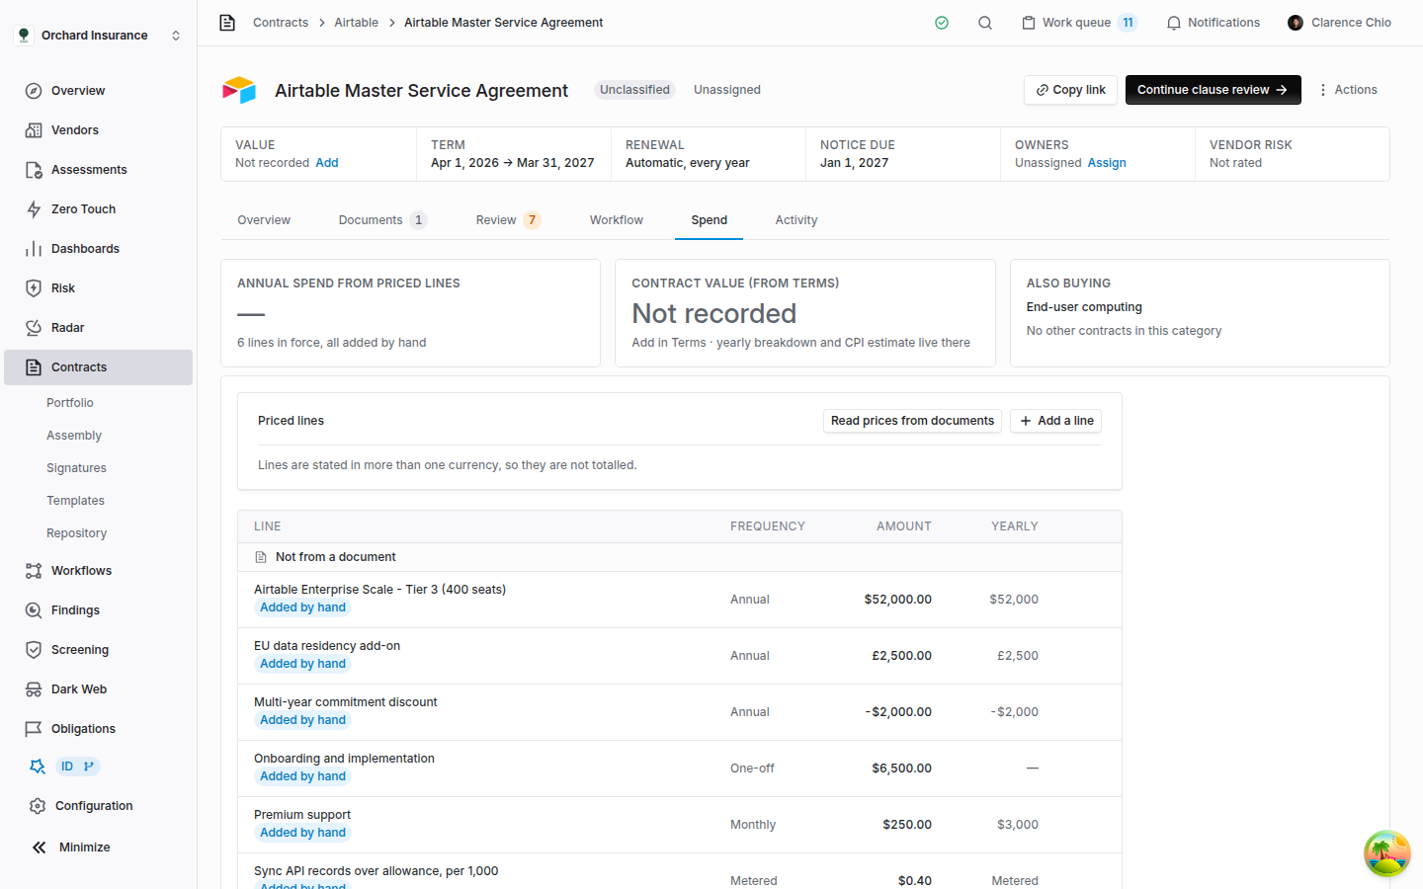Click Copy link button
Image resolution: width=1423 pixels, height=889 pixels.
[1070, 90]
